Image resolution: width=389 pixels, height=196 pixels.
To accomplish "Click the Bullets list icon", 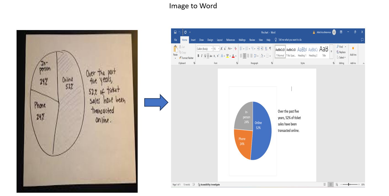I will coord(241,49).
